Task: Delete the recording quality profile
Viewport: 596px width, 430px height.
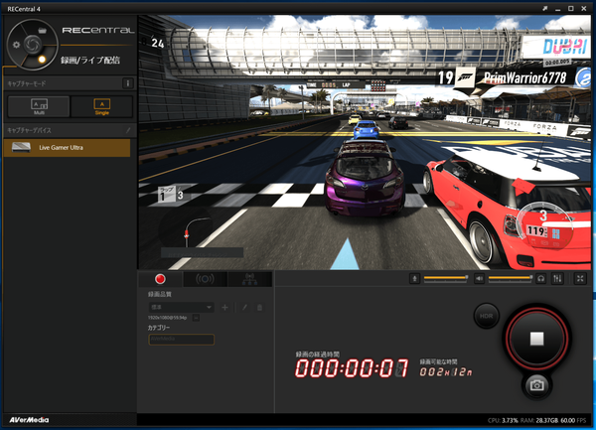Action: pos(259,307)
